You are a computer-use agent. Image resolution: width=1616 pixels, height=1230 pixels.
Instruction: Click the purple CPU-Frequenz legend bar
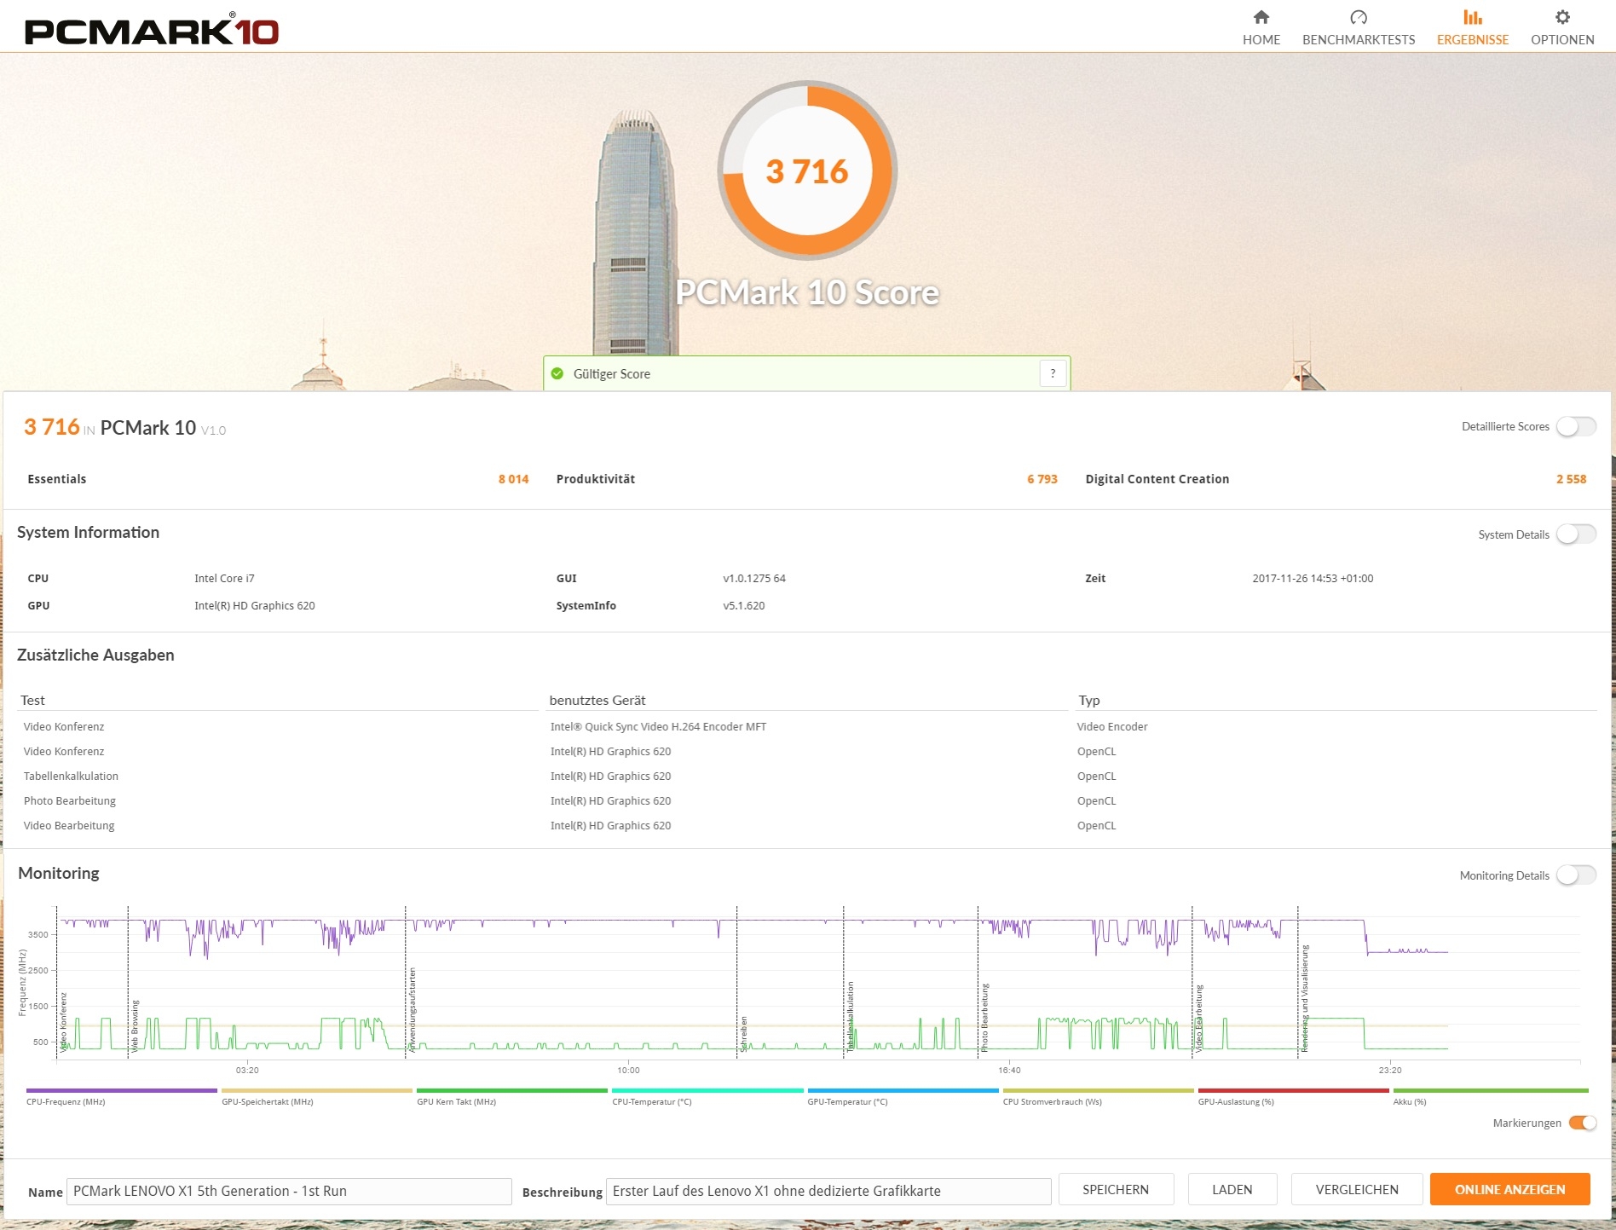[122, 1090]
